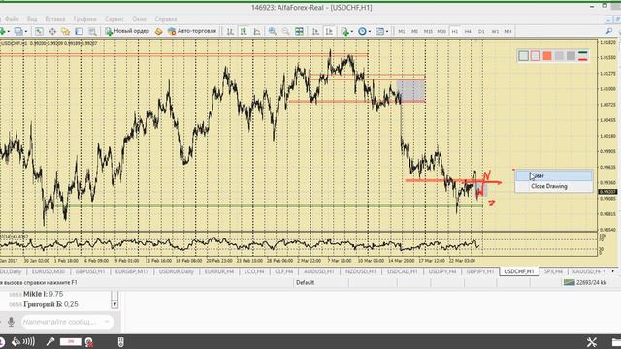Click the microphone icon beside chat input
621x349 pixels.
pyautogui.click(x=11, y=322)
